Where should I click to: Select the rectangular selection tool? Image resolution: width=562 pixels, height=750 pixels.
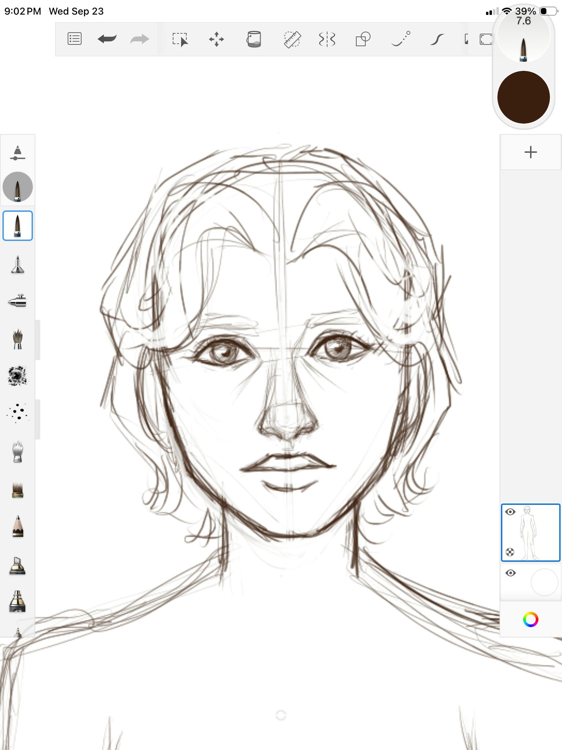(180, 39)
